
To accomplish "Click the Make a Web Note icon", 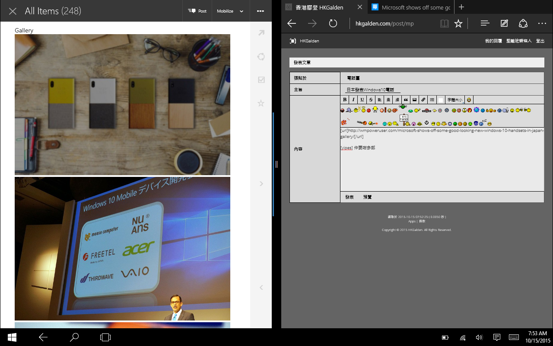I will (x=504, y=23).
